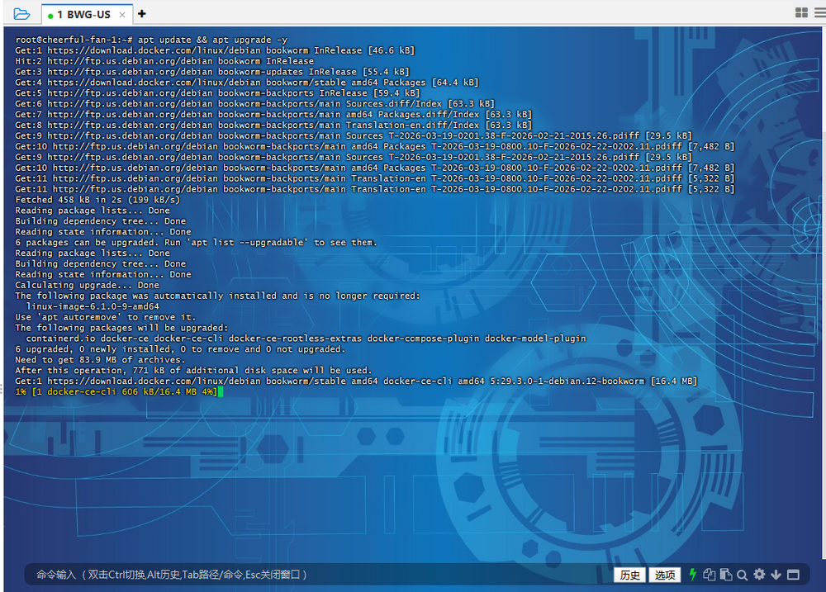The width and height of the screenshot is (826, 592).
Task: Click the window fullscreen icon
Action: tap(793, 575)
